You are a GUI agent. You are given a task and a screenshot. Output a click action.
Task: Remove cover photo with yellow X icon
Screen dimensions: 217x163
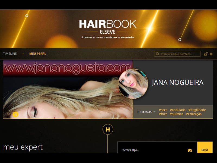click(16, 114)
